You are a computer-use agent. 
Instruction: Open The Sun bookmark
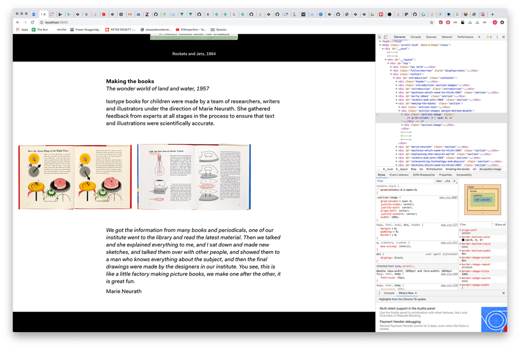point(40,29)
